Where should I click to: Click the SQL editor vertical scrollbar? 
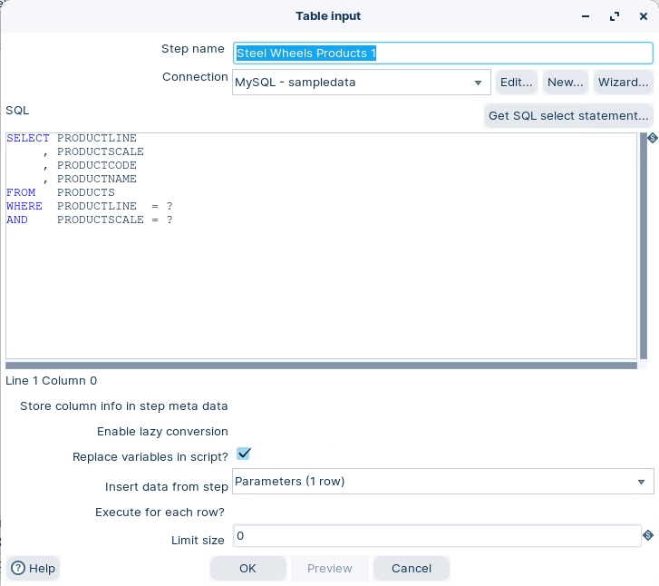pyautogui.click(x=644, y=245)
